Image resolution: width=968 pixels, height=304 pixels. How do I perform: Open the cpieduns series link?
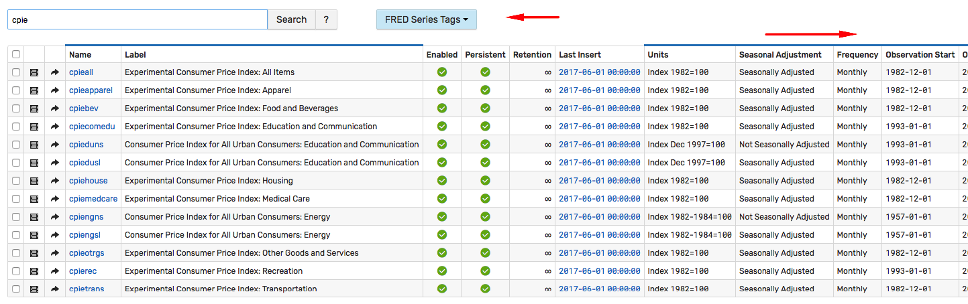tap(87, 145)
